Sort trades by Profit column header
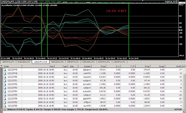The image size is (186, 113). point(174,66)
